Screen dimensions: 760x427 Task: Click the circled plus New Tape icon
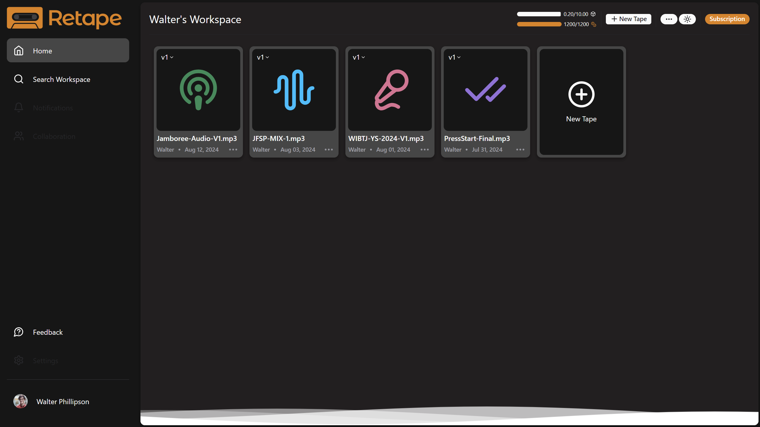pos(581,94)
